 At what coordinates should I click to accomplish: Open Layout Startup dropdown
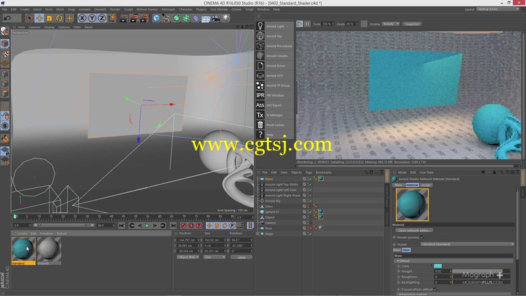point(498,9)
